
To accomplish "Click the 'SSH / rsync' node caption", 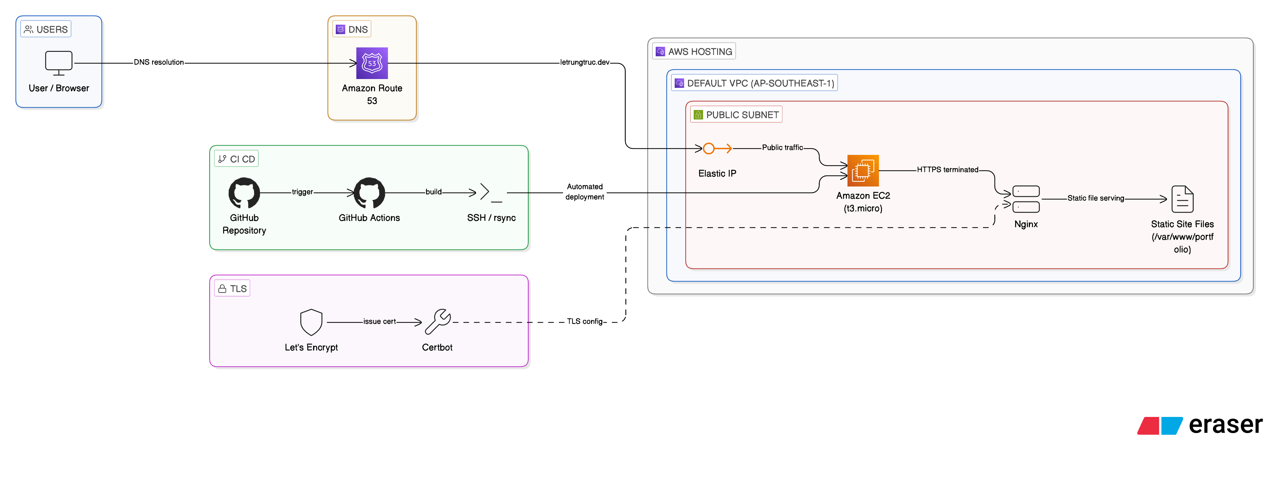I will 491,218.
